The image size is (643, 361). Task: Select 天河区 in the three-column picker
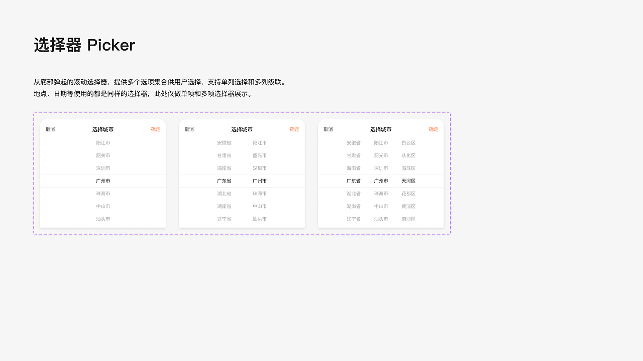pyautogui.click(x=408, y=180)
